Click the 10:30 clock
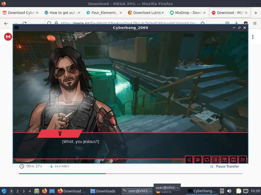261x195 pixels. [255, 191]
